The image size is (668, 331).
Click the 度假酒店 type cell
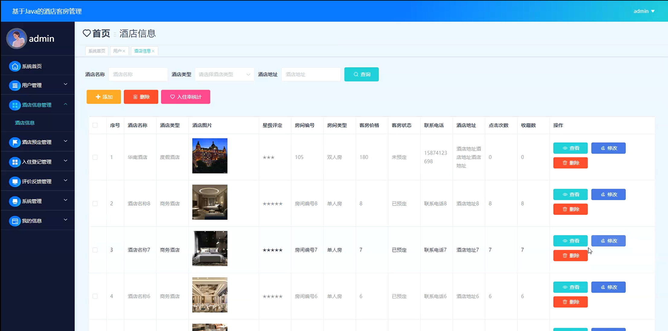pyautogui.click(x=170, y=157)
